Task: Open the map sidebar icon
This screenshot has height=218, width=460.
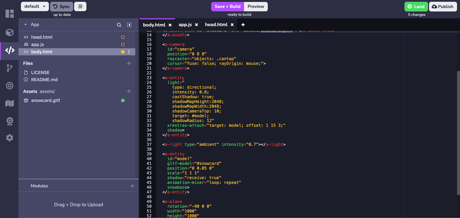Action: pyautogui.click(x=9, y=103)
